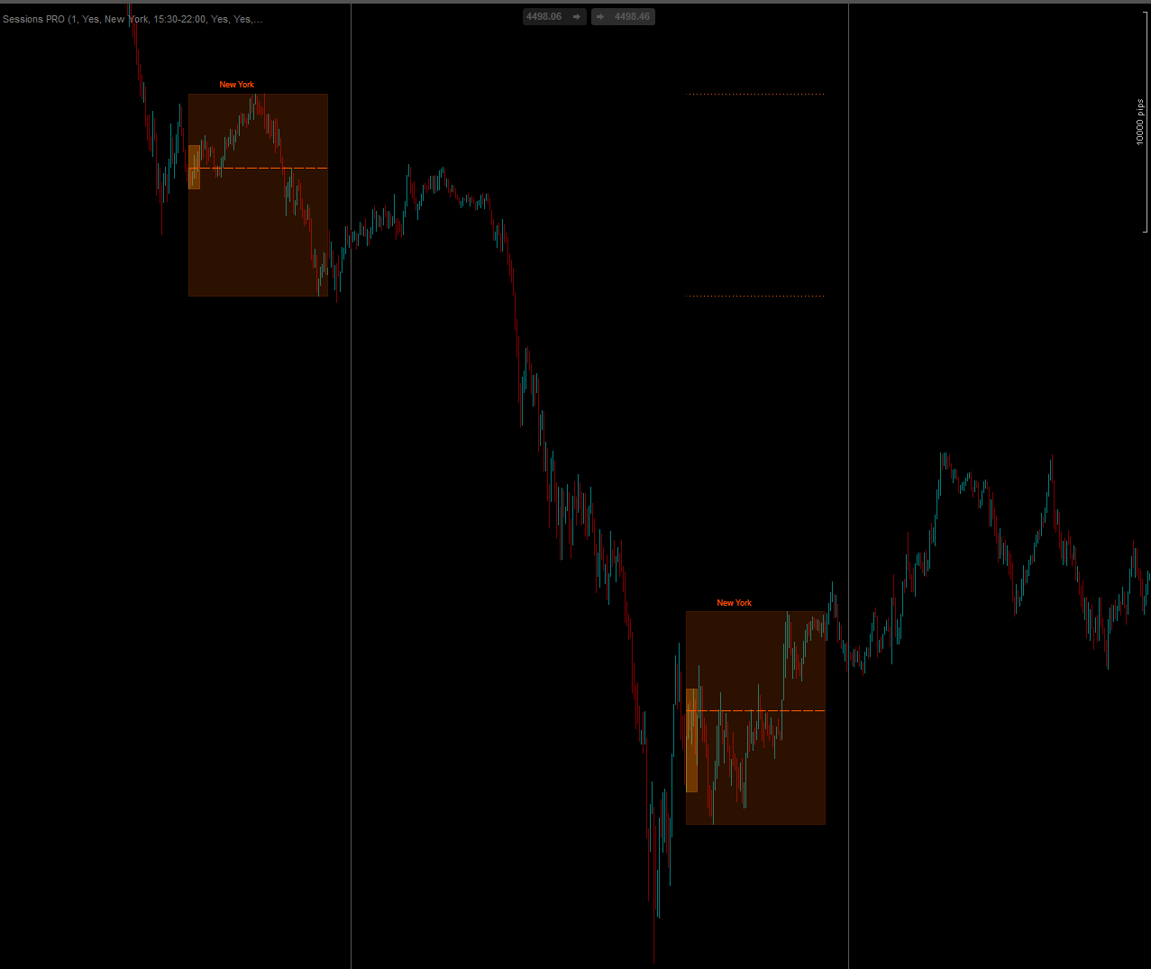
Task: Click the Sessions PRO indicator title
Action: point(132,19)
